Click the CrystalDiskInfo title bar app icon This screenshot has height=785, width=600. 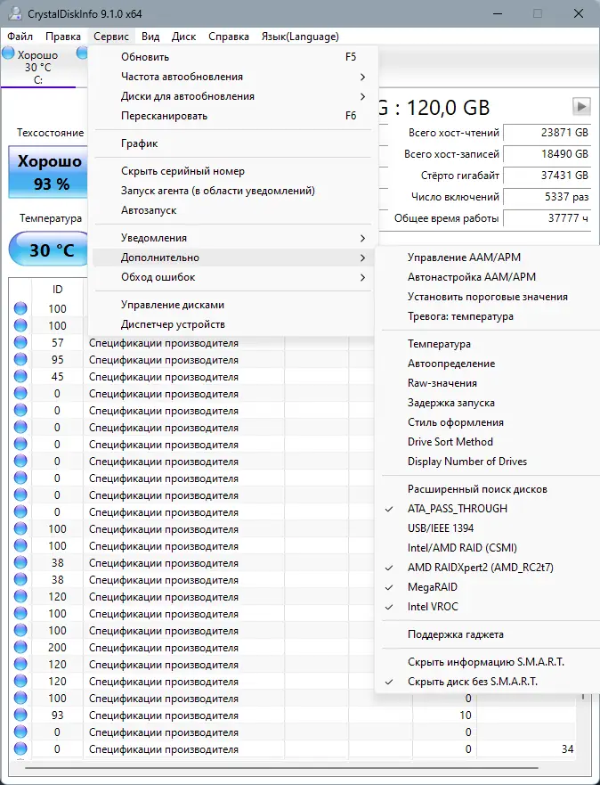pos(12,13)
